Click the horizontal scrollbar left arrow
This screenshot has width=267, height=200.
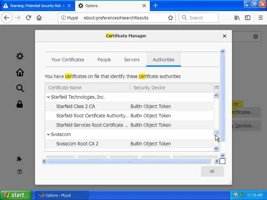click(x=44, y=161)
